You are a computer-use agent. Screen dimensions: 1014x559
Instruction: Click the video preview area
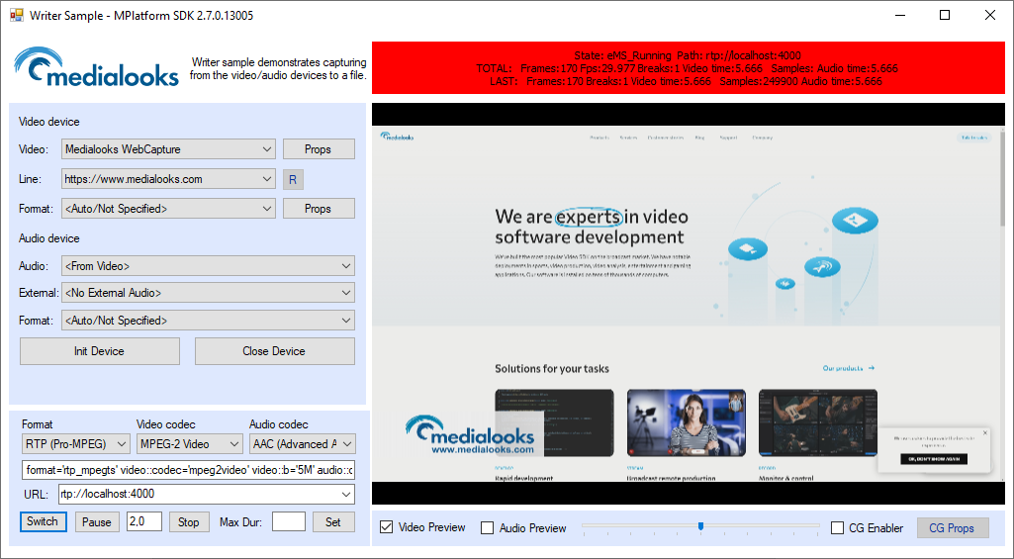[x=689, y=304]
